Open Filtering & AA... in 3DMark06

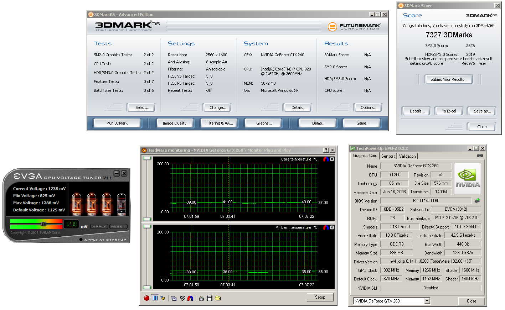coord(220,123)
